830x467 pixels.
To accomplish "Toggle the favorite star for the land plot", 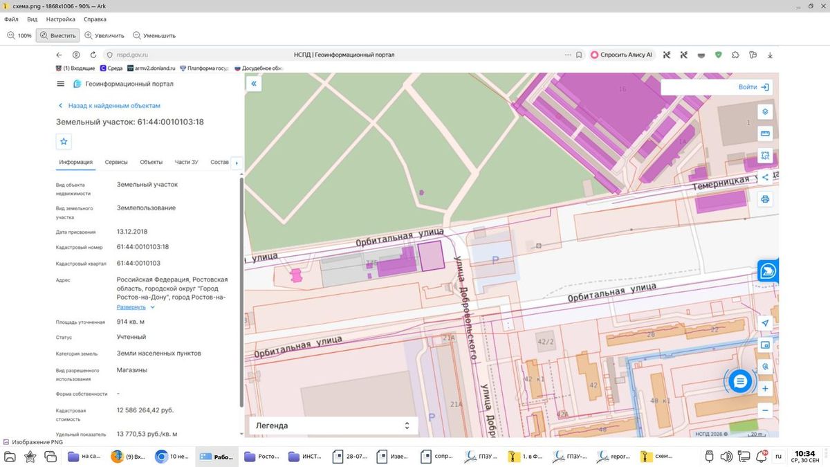I will pyautogui.click(x=64, y=141).
